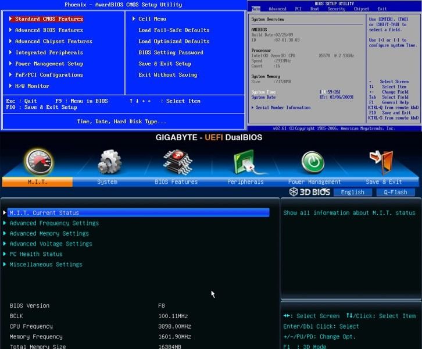
Task: Click the green Power Management icon
Action: pos(314,162)
